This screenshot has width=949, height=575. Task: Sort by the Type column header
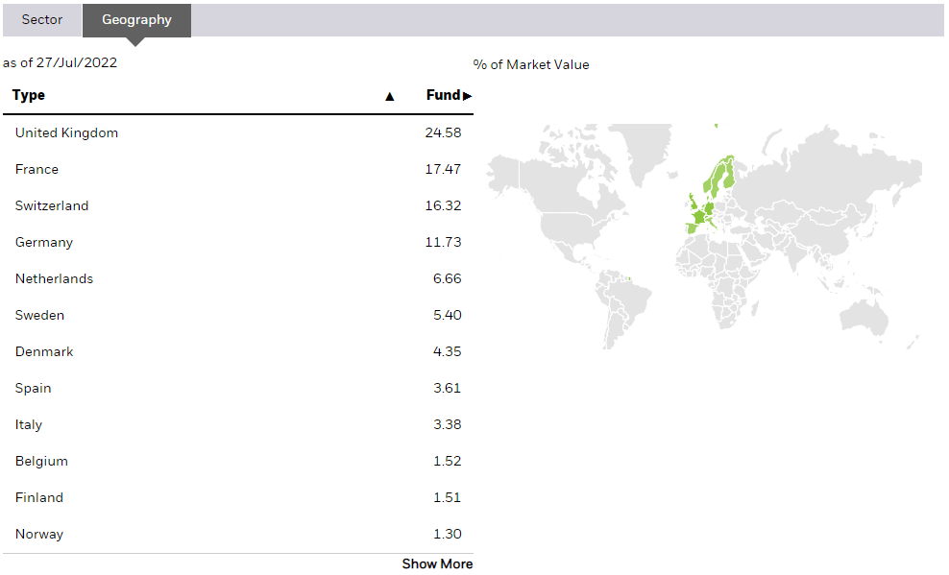29,95
